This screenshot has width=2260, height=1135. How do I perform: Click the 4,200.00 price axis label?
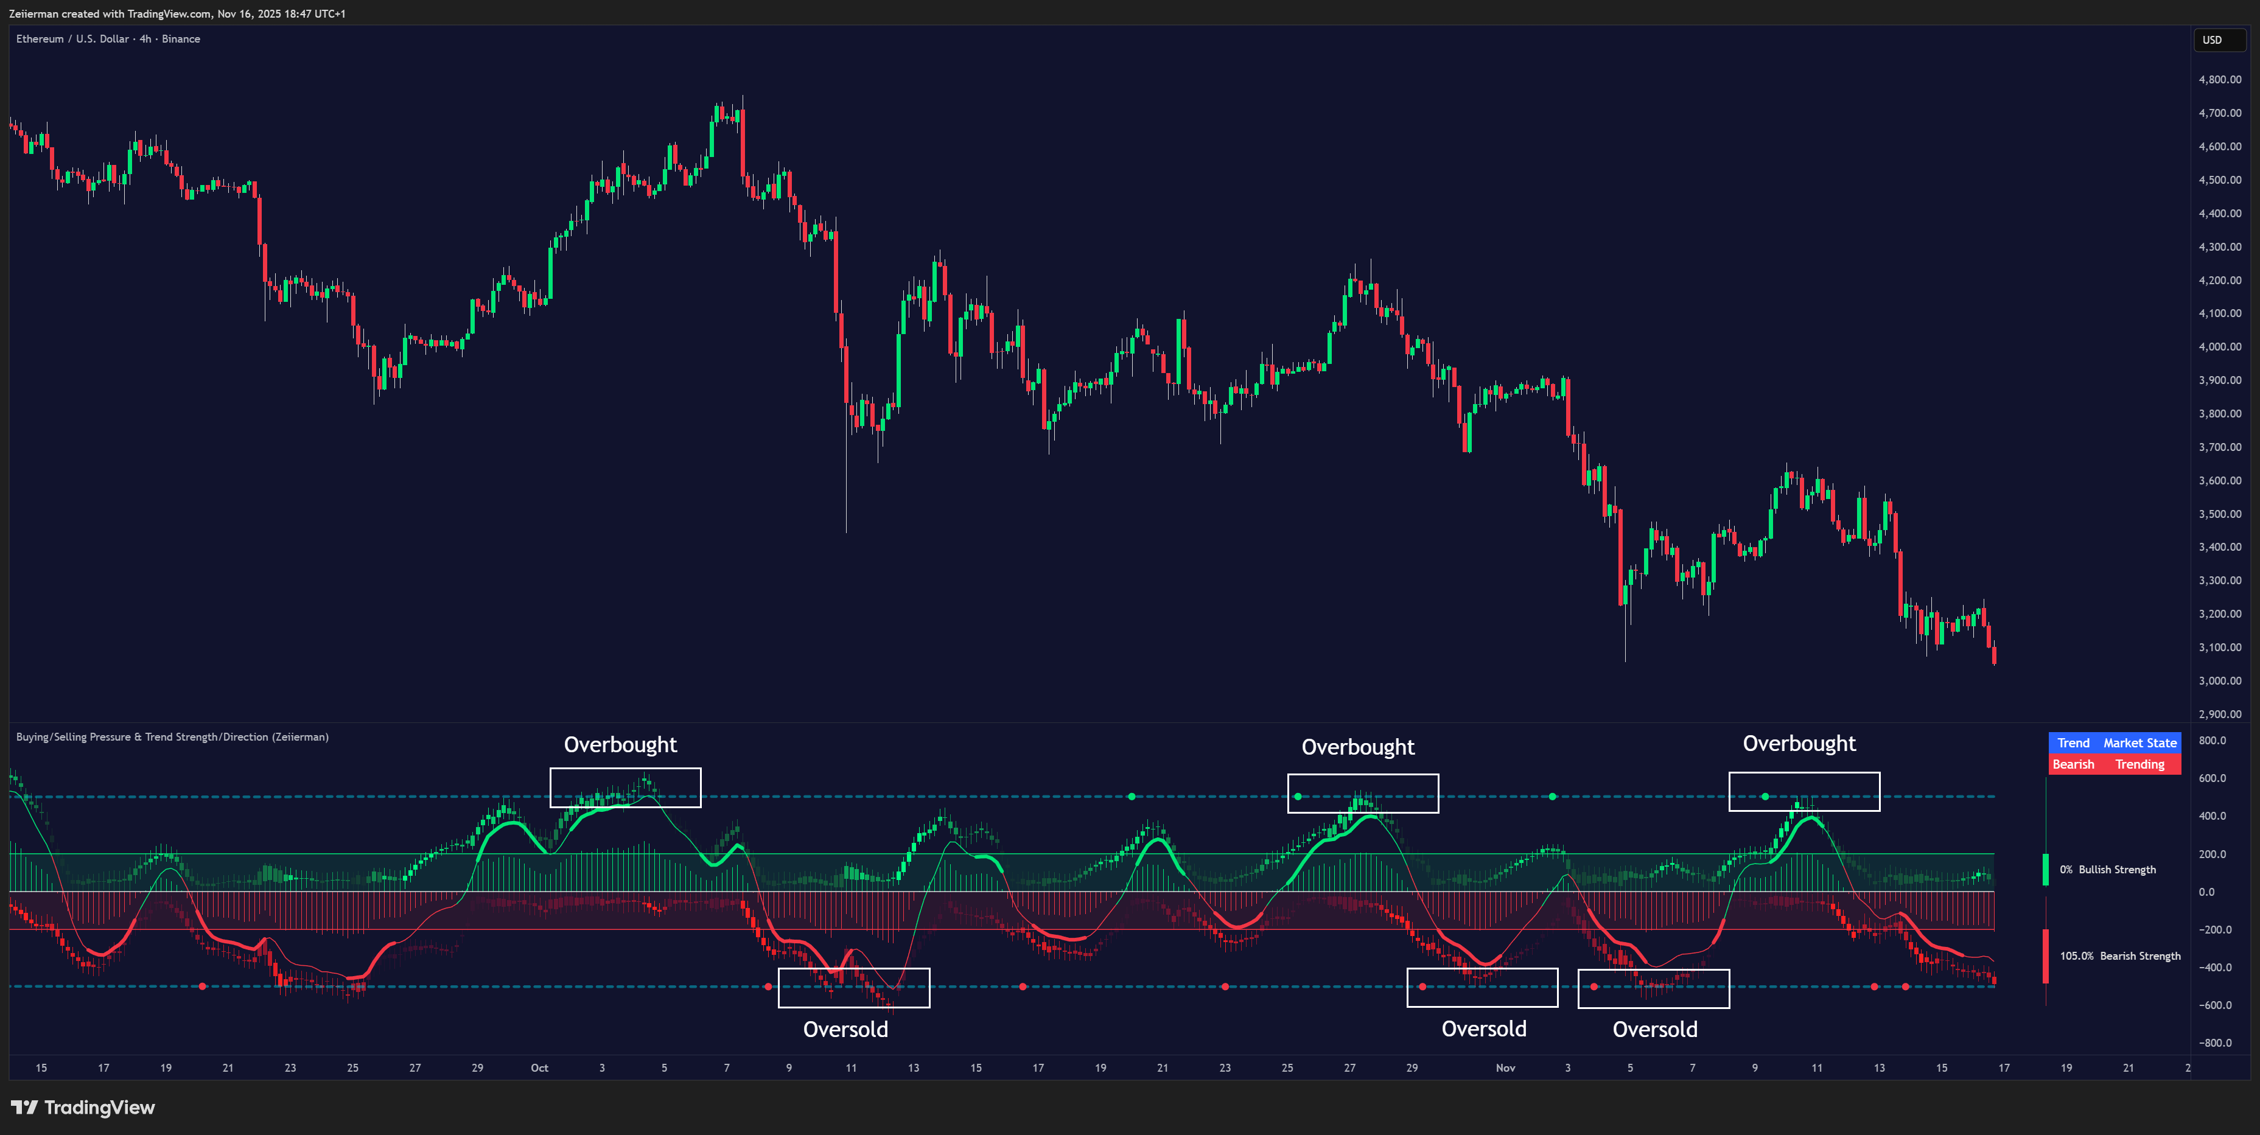pyautogui.click(x=2220, y=280)
